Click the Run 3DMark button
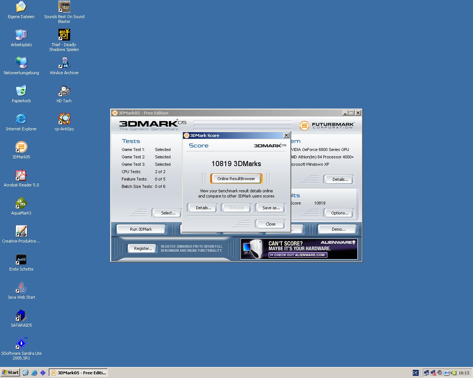 (141, 229)
